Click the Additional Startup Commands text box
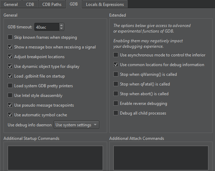Viewport: 215px width, 171px height. [x=55, y=158]
